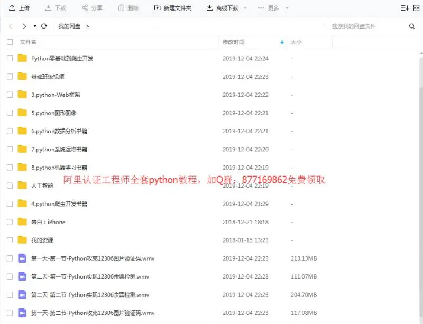Check the box next to 我的资源 folder
The image size is (423, 324).
pyautogui.click(x=9, y=240)
